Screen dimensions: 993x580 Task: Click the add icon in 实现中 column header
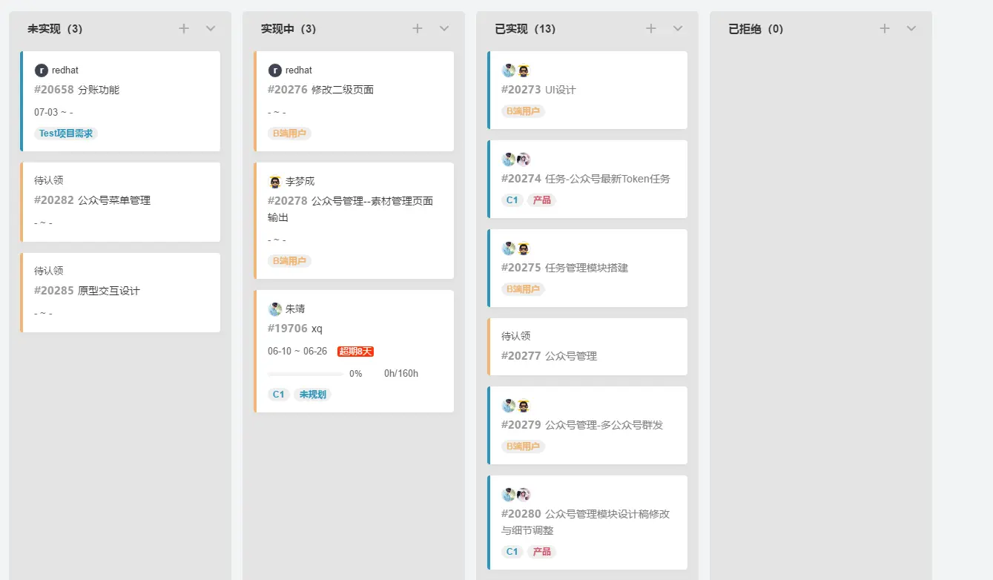point(417,28)
